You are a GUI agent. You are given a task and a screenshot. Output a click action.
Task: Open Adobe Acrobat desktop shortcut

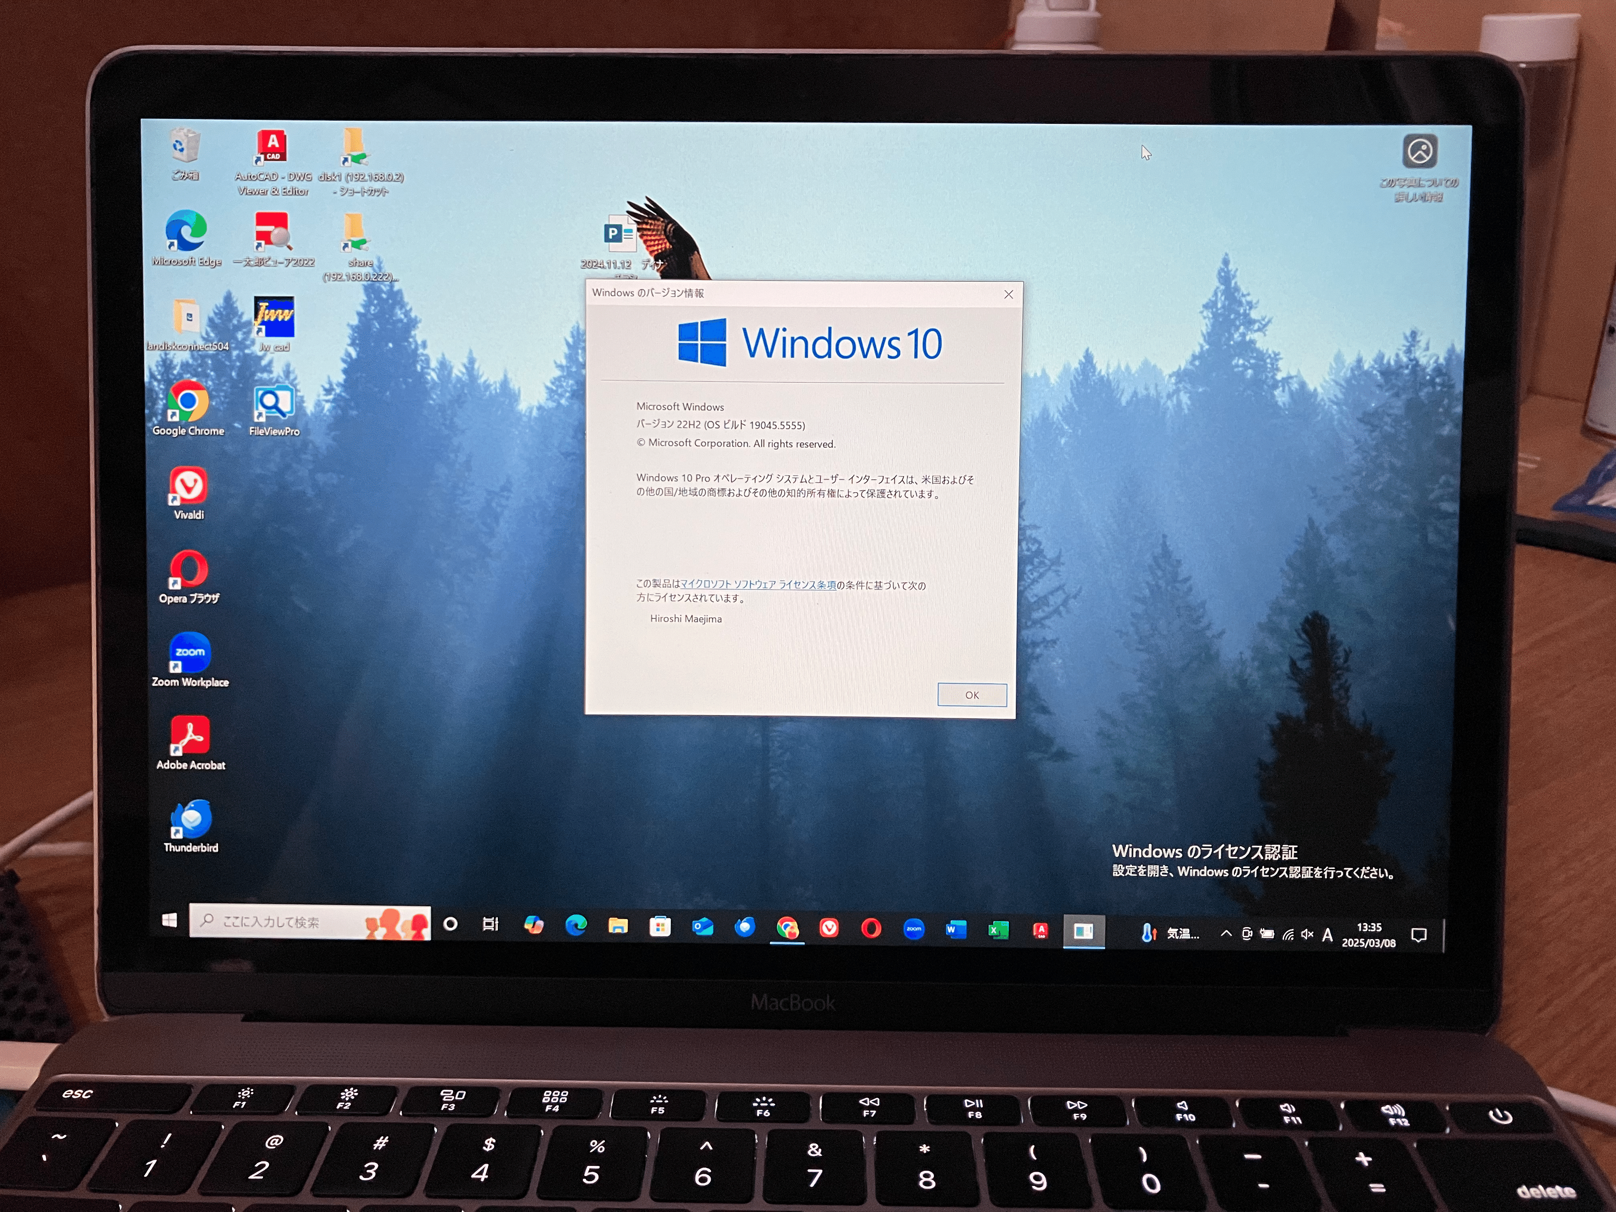point(190,743)
